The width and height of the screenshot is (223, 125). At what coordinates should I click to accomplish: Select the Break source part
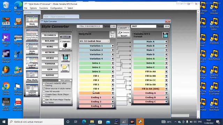95,93
